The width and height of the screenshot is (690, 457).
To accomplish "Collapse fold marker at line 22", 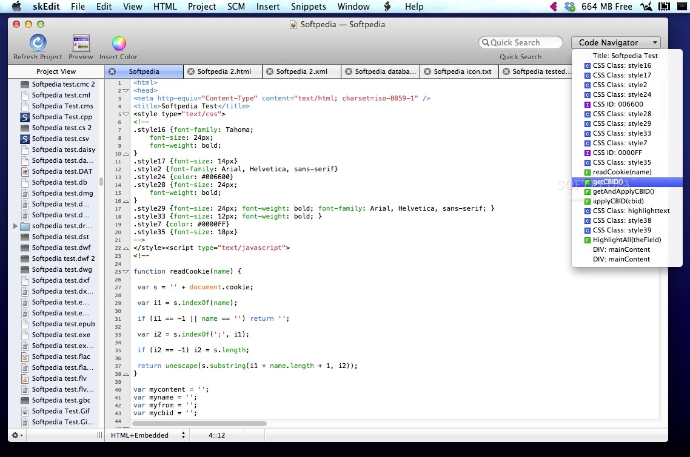I will pyautogui.click(x=126, y=248).
